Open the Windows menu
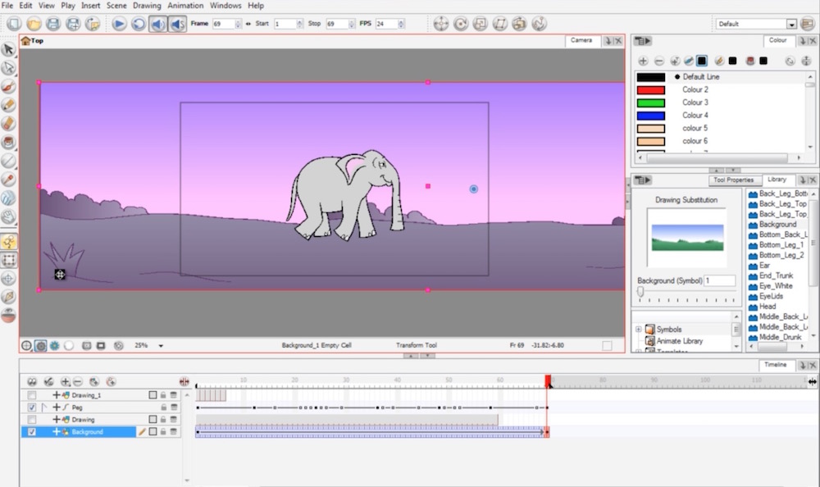The height and width of the screenshot is (487, 820). pyautogui.click(x=225, y=5)
